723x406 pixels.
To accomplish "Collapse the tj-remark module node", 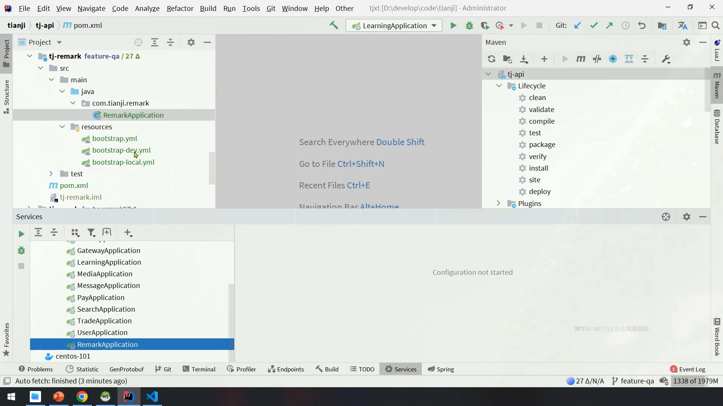I will click(x=29, y=56).
